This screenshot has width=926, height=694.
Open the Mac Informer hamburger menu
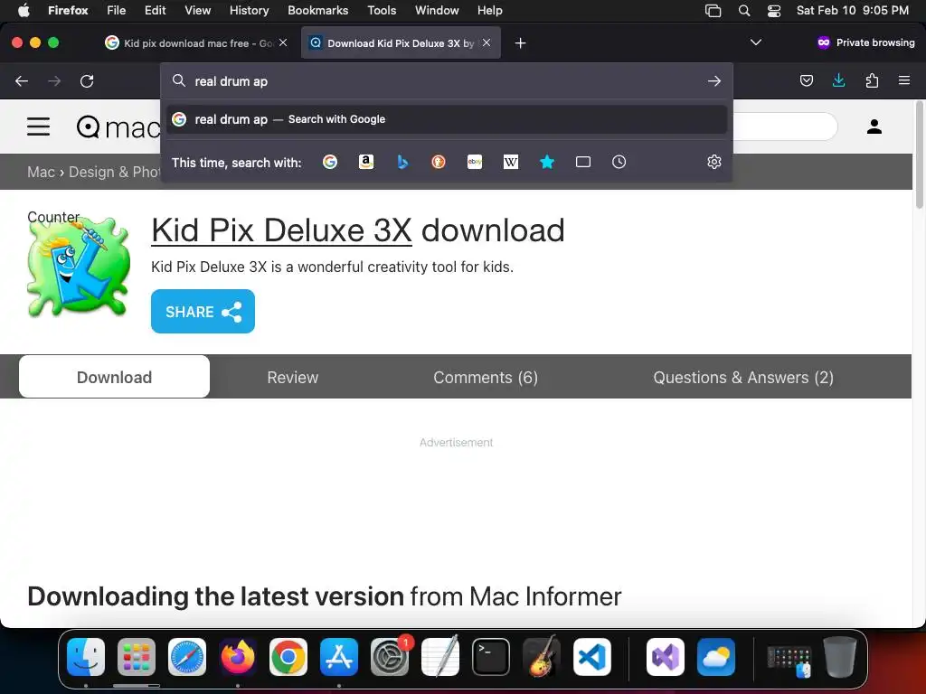click(x=38, y=127)
